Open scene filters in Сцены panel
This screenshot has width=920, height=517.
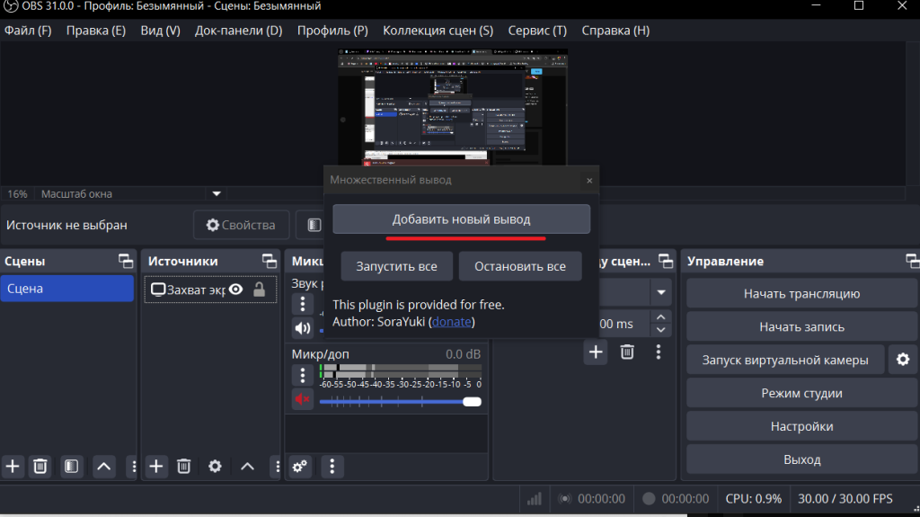click(x=72, y=466)
